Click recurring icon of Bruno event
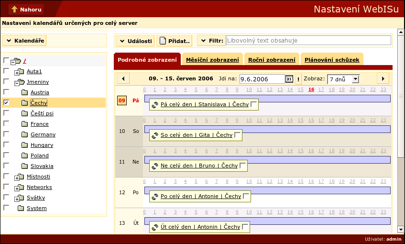This screenshot has width=405, height=244. coord(155,166)
